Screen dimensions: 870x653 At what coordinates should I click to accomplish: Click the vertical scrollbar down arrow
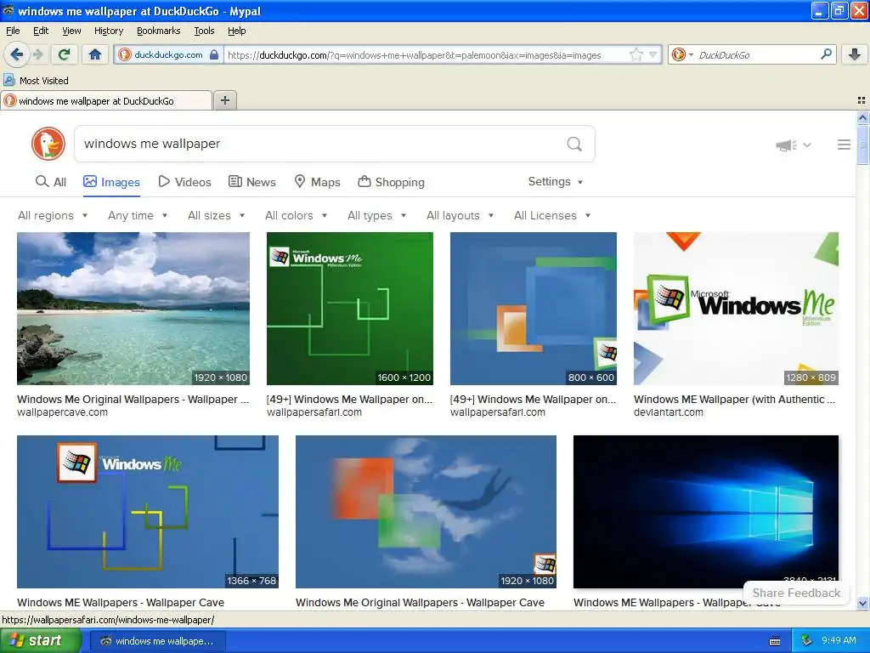click(862, 603)
